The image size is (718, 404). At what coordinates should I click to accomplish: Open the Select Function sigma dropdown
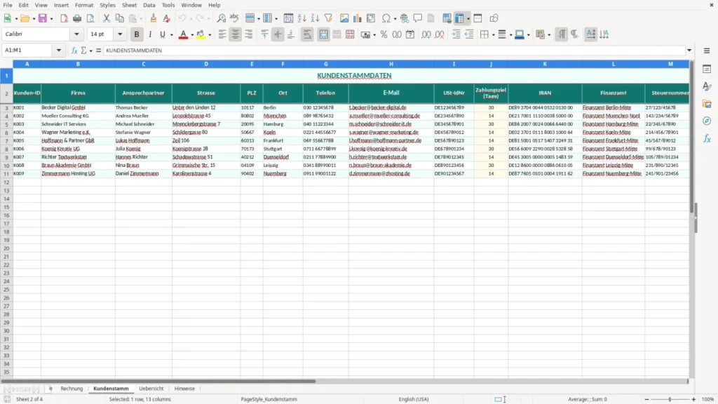[91, 50]
